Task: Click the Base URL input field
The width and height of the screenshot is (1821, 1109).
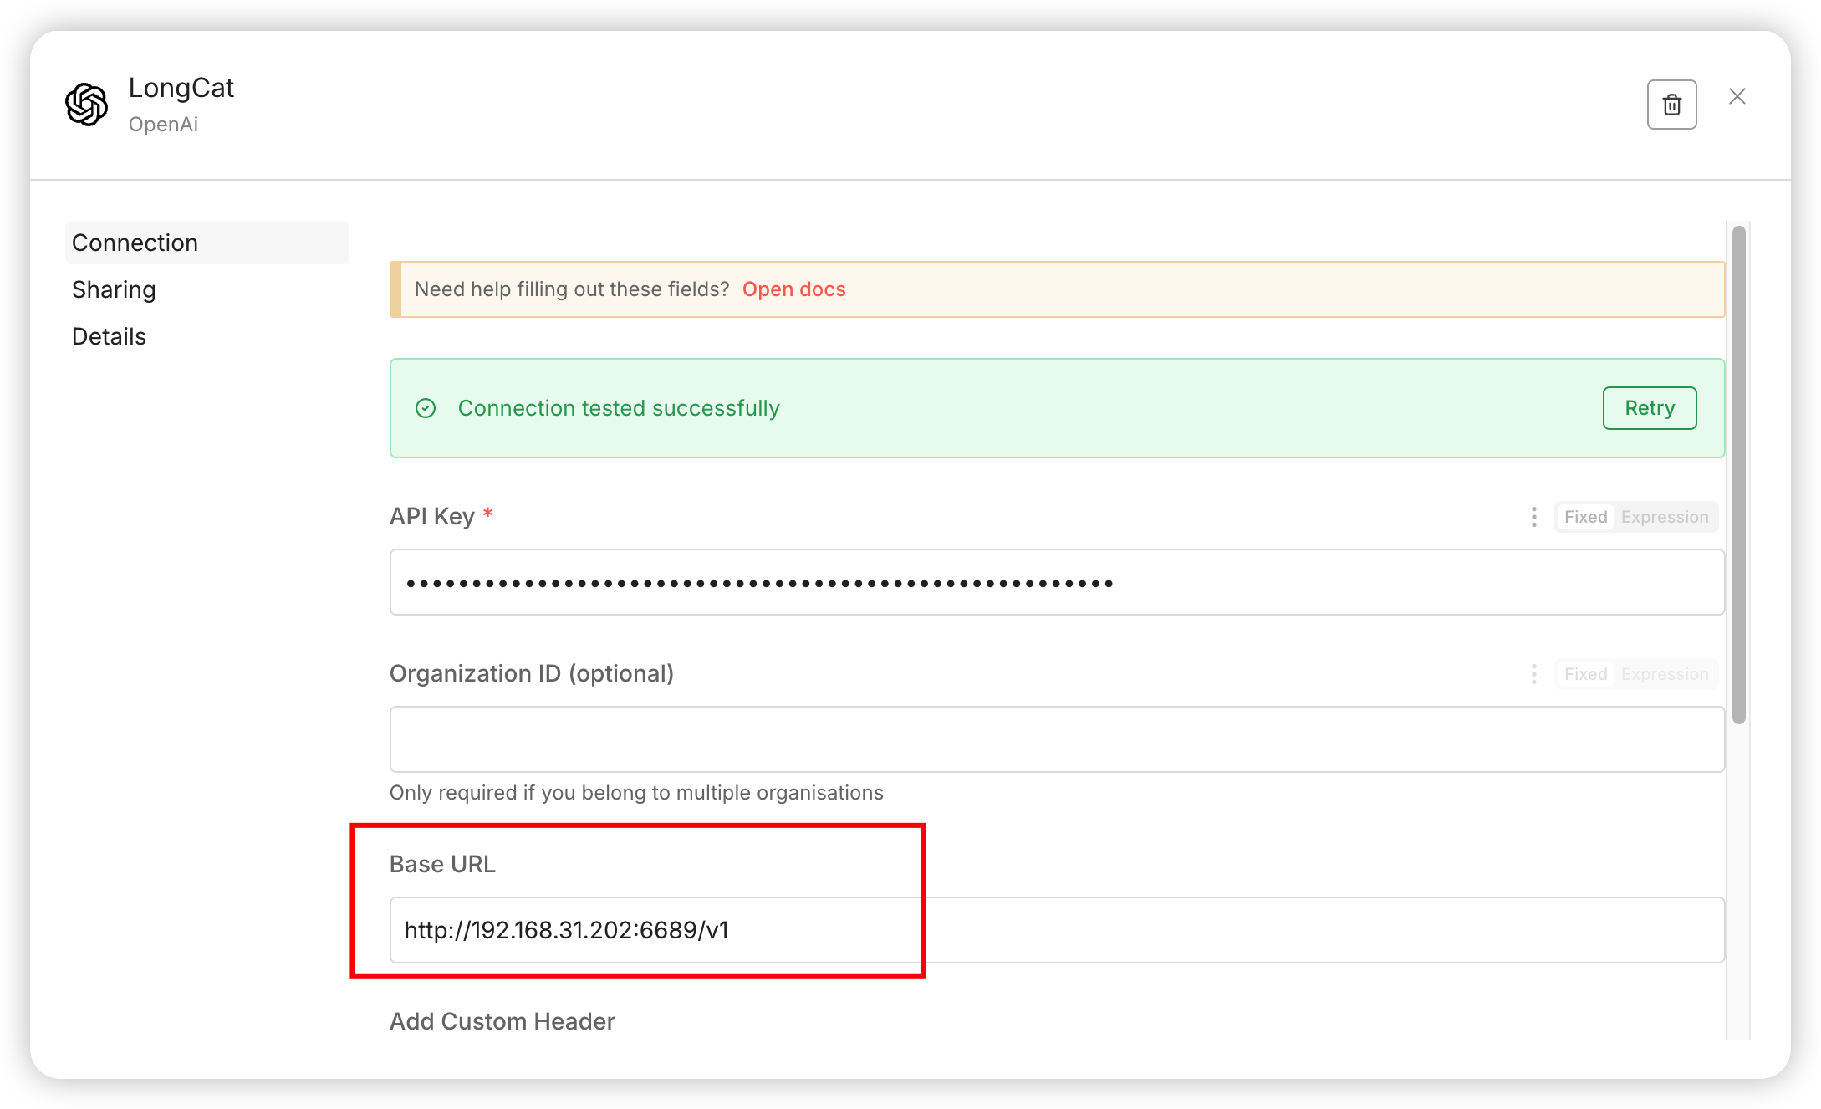Action: point(1057,930)
